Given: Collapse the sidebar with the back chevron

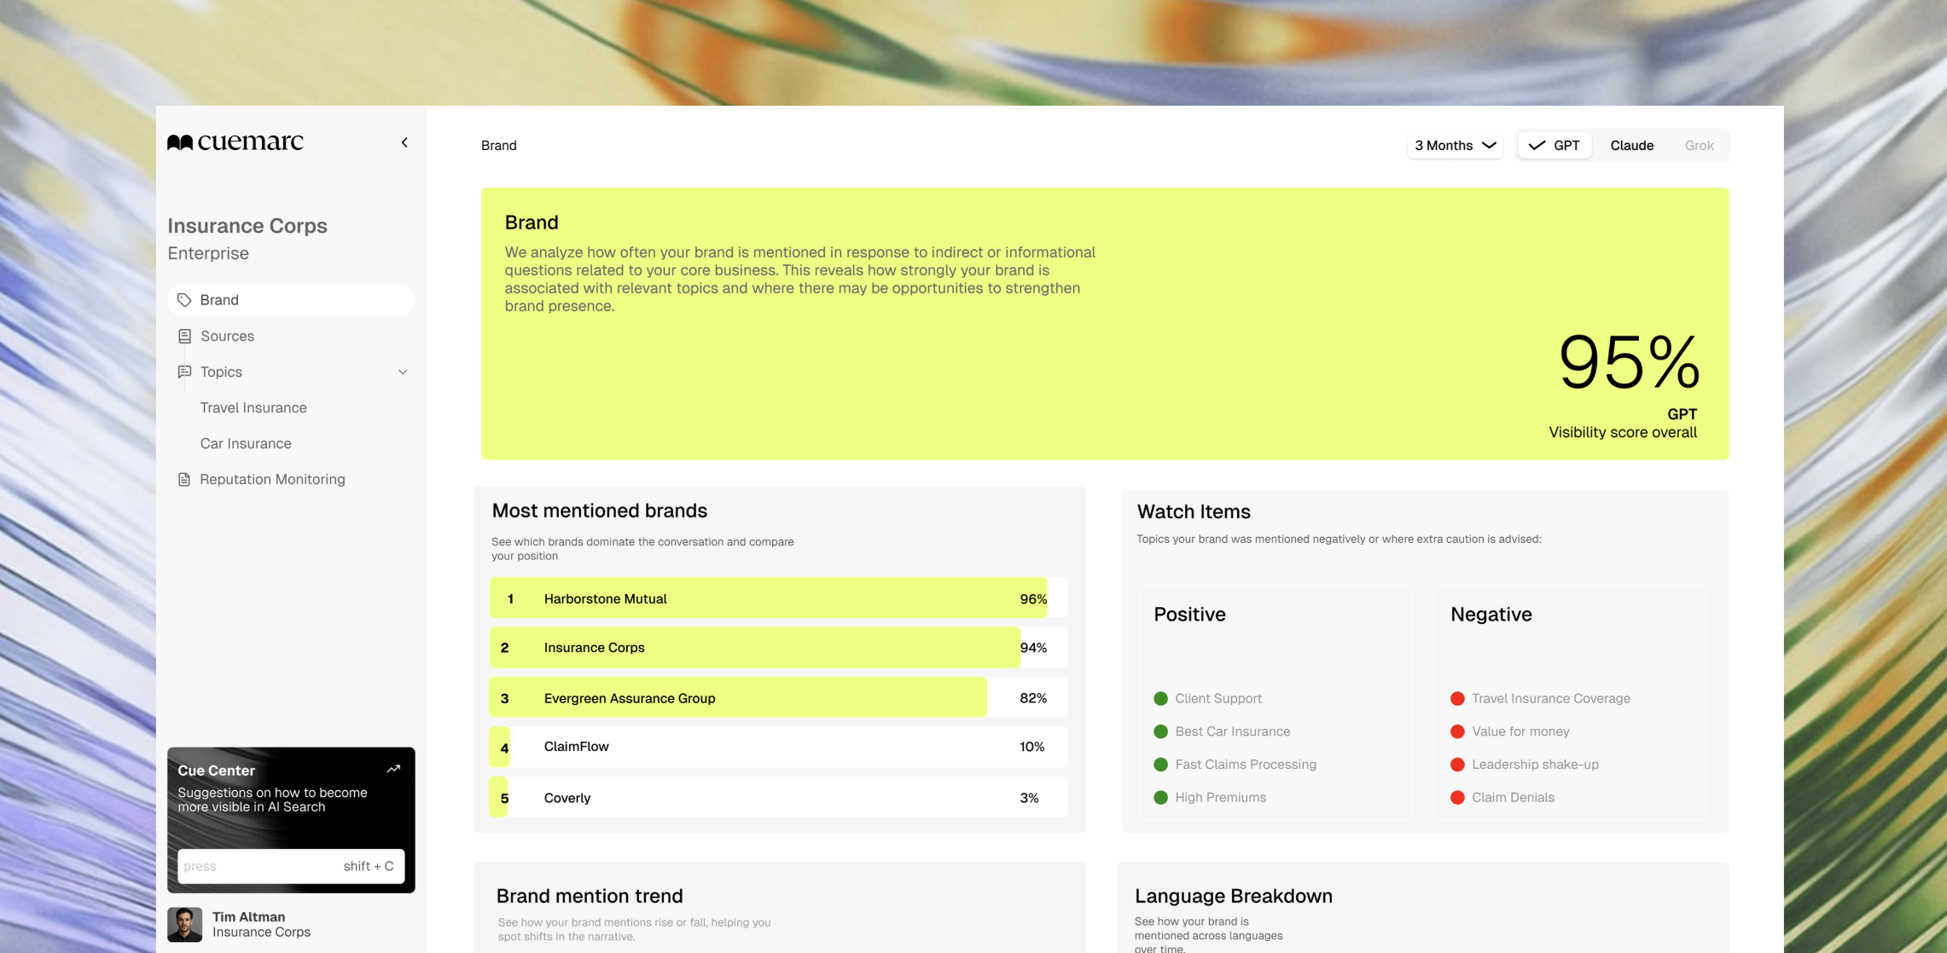Looking at the screenshot, I should click(x=404, y=142).
